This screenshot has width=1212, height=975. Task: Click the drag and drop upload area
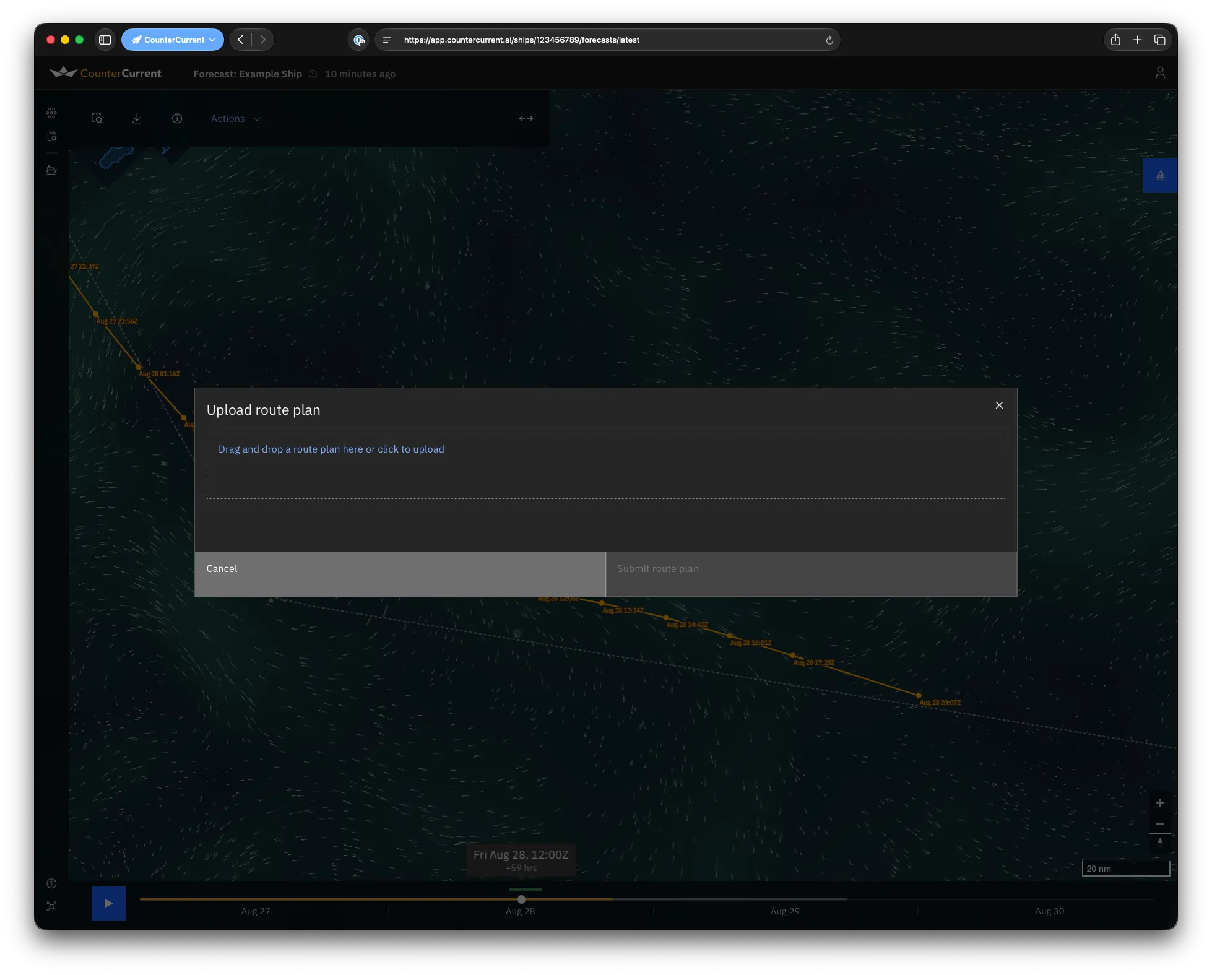coord(605,465)
